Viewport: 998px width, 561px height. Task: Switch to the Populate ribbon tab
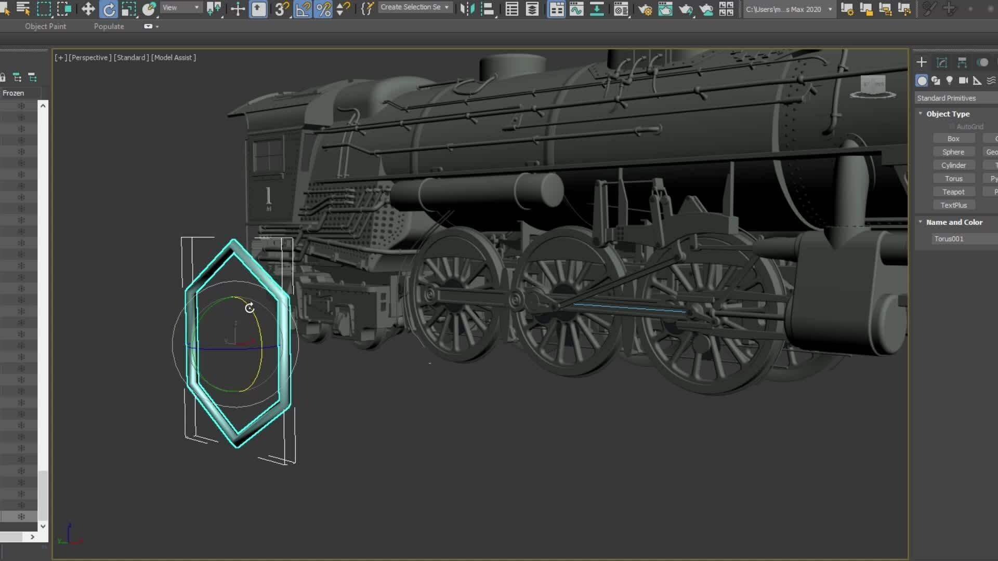(109, 26)
